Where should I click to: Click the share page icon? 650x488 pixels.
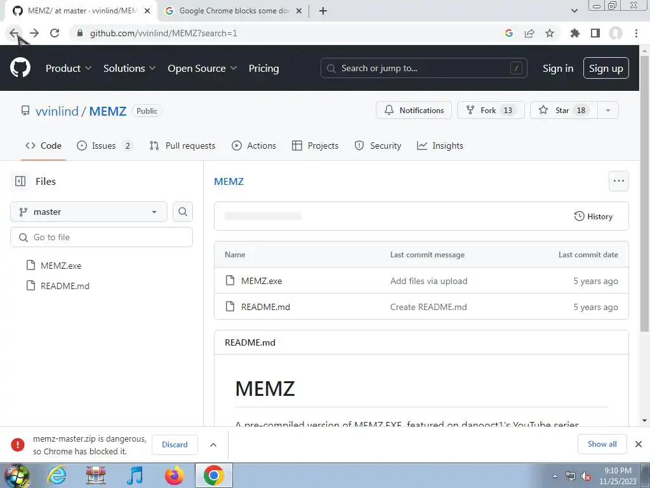point(529,33)
